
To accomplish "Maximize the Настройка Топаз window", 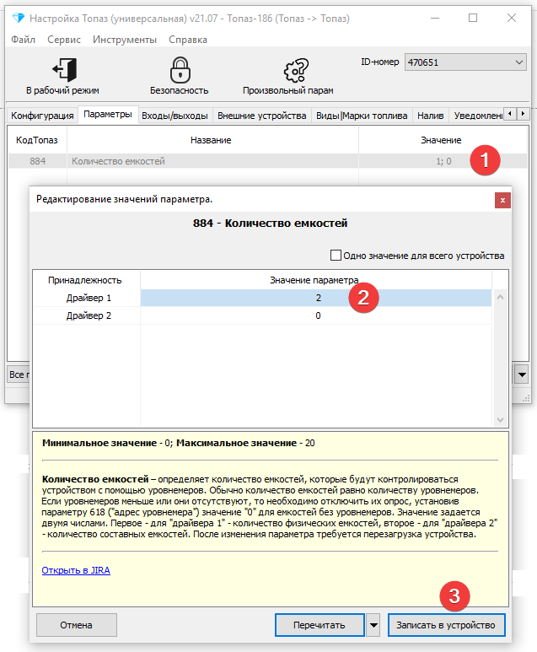I will tap(473, 18).
